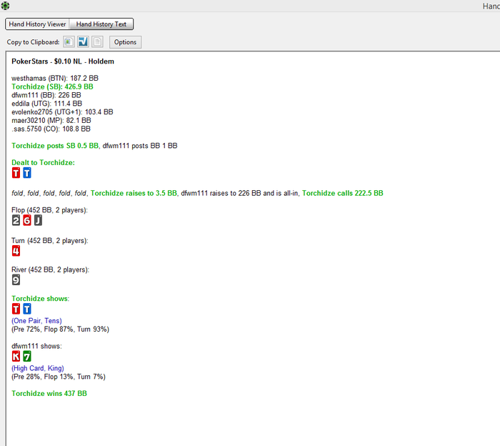Click text dfwm111 raises to 226 BB all-in
Screen dimensions: 500x446
pos(239,193)
